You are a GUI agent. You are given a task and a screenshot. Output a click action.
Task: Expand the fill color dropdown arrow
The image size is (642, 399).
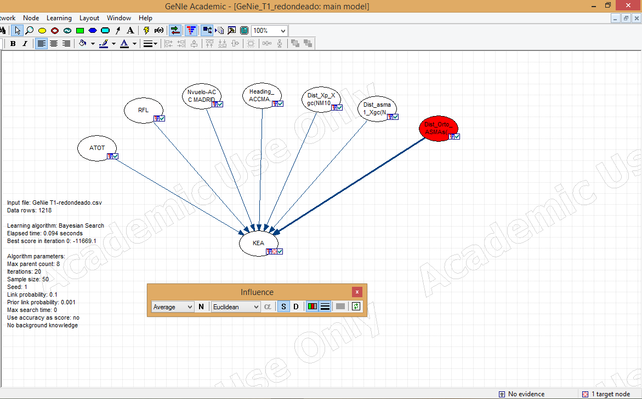[93, 44]
